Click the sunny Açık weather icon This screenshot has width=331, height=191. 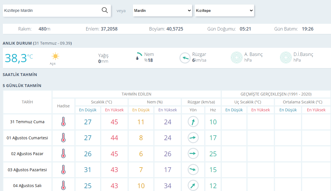pyautogui.click(x=55, y=56)
